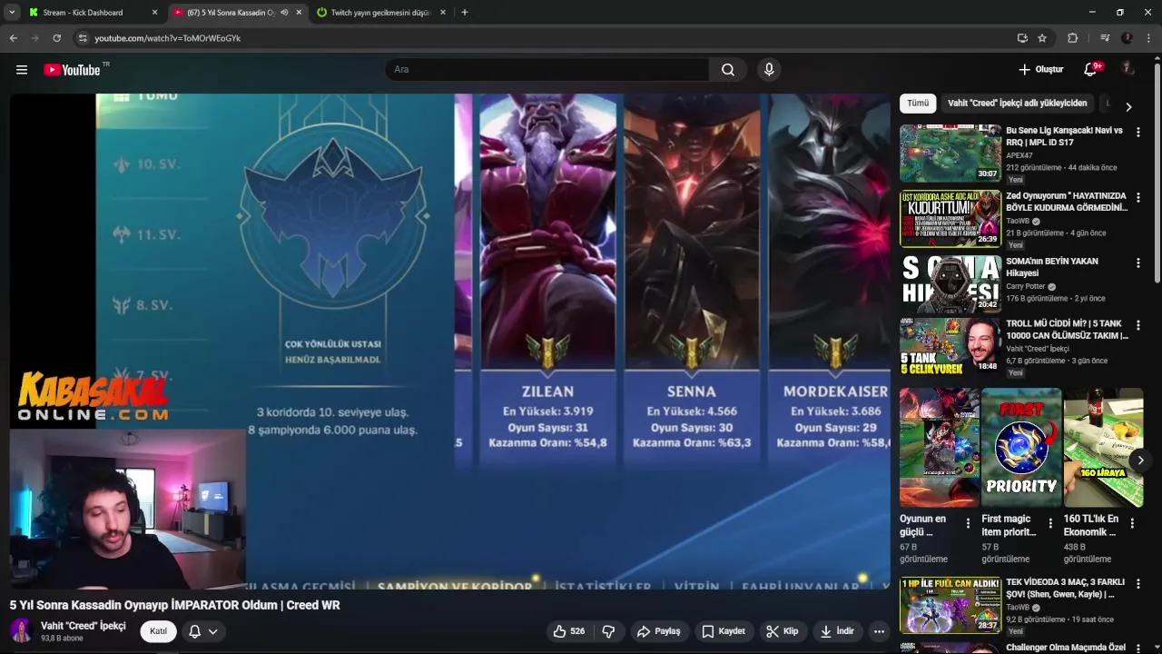The image size is (1162, 654).
Task: Open Bu Sene Lig Karışacak video thumbnail
Action: (950, 154)
